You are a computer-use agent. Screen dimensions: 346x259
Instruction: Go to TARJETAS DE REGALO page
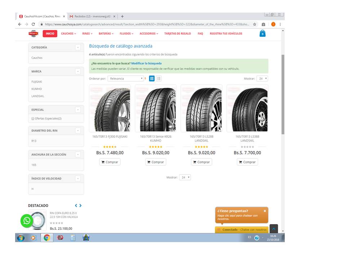tap(178, 33)
